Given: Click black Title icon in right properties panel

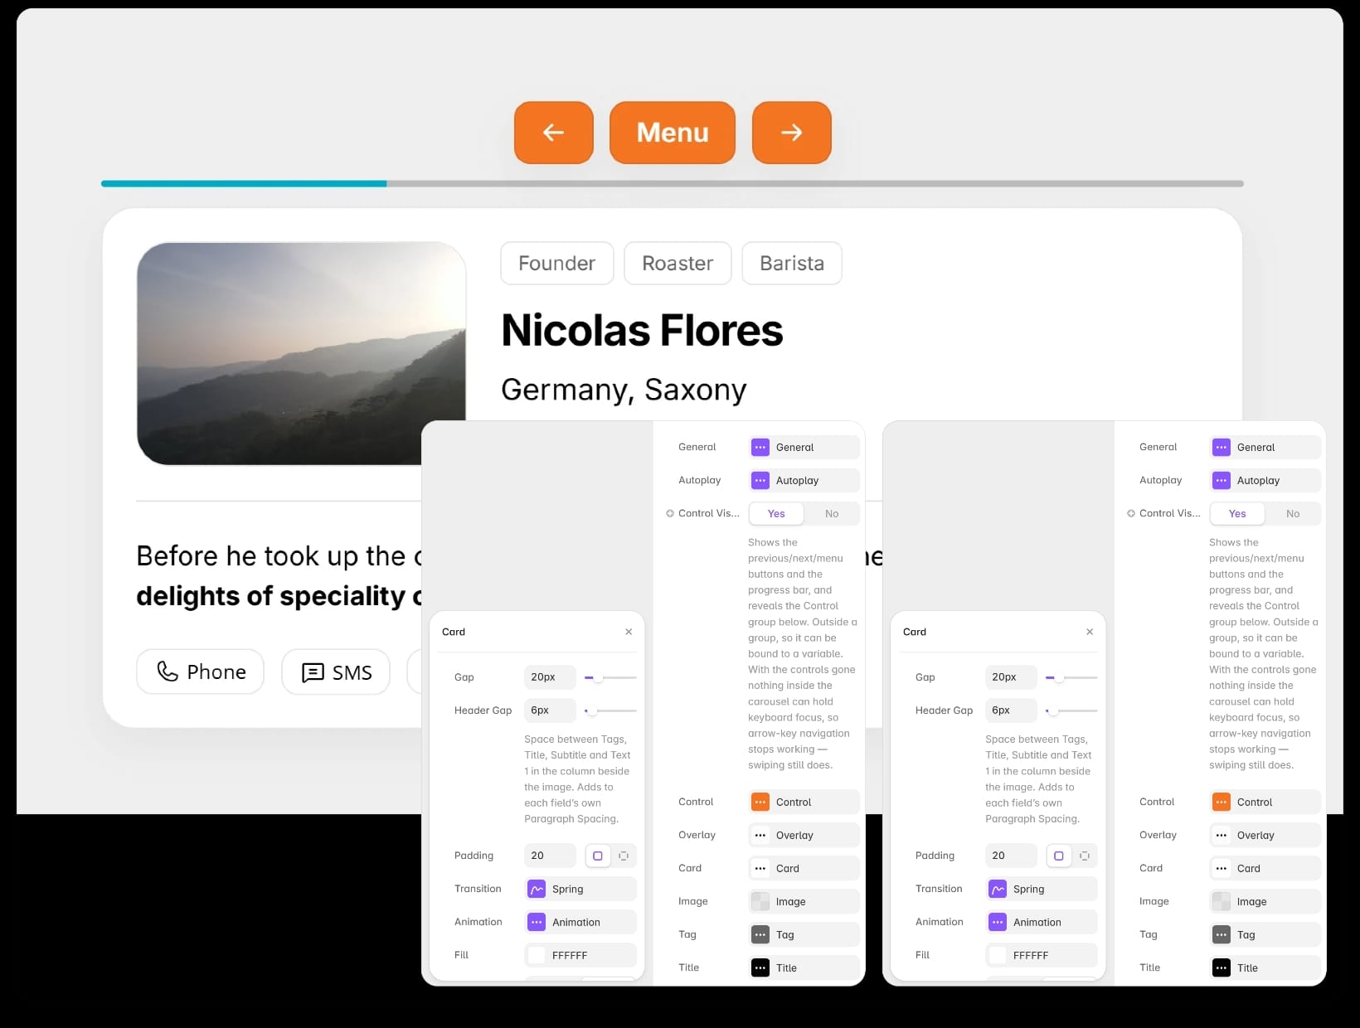Looking at the screenshot, I should [x=1221, y=967].
